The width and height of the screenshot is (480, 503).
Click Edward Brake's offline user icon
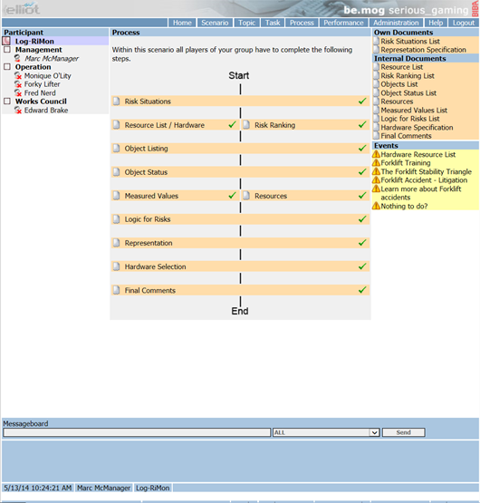(x=18, y=110)
